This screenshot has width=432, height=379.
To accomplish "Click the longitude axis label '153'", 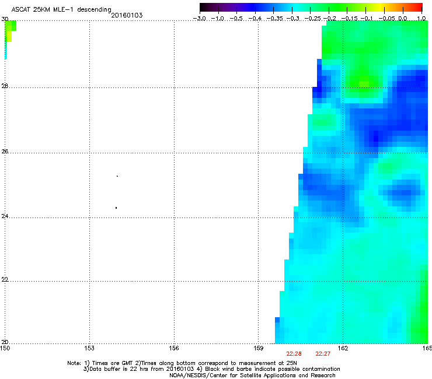I will coord(89,348).
